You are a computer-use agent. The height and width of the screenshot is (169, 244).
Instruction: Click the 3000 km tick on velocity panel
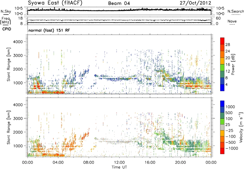click(18, 118)
